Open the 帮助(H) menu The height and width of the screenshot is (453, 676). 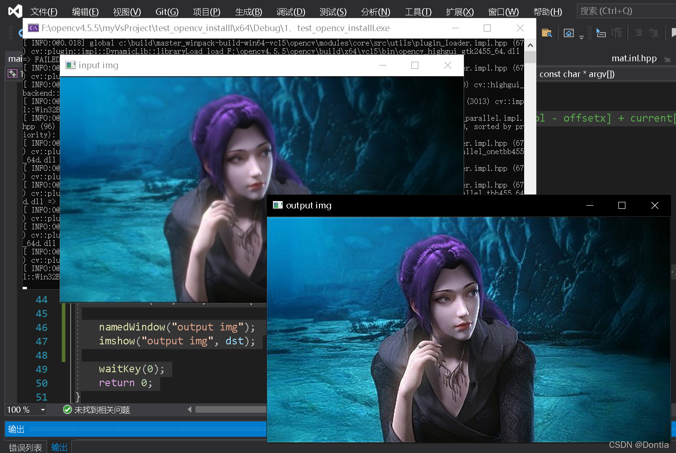click(547, 12)
